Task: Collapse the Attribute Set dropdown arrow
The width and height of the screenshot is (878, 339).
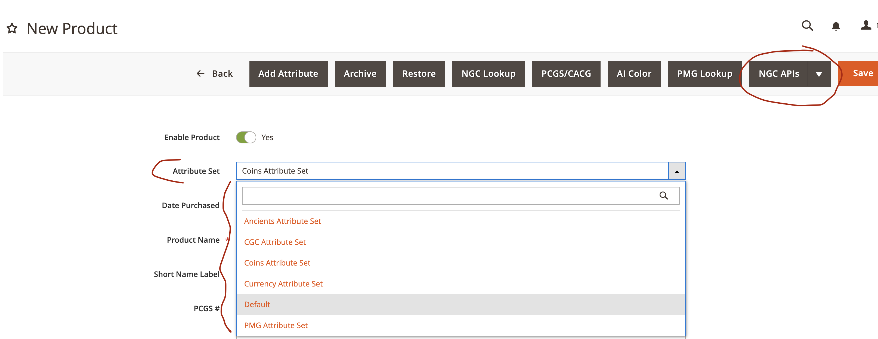Action: pyautogui.click(x=676, y=171)
